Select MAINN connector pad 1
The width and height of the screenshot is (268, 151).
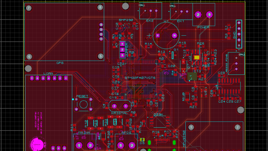point(79,146)
